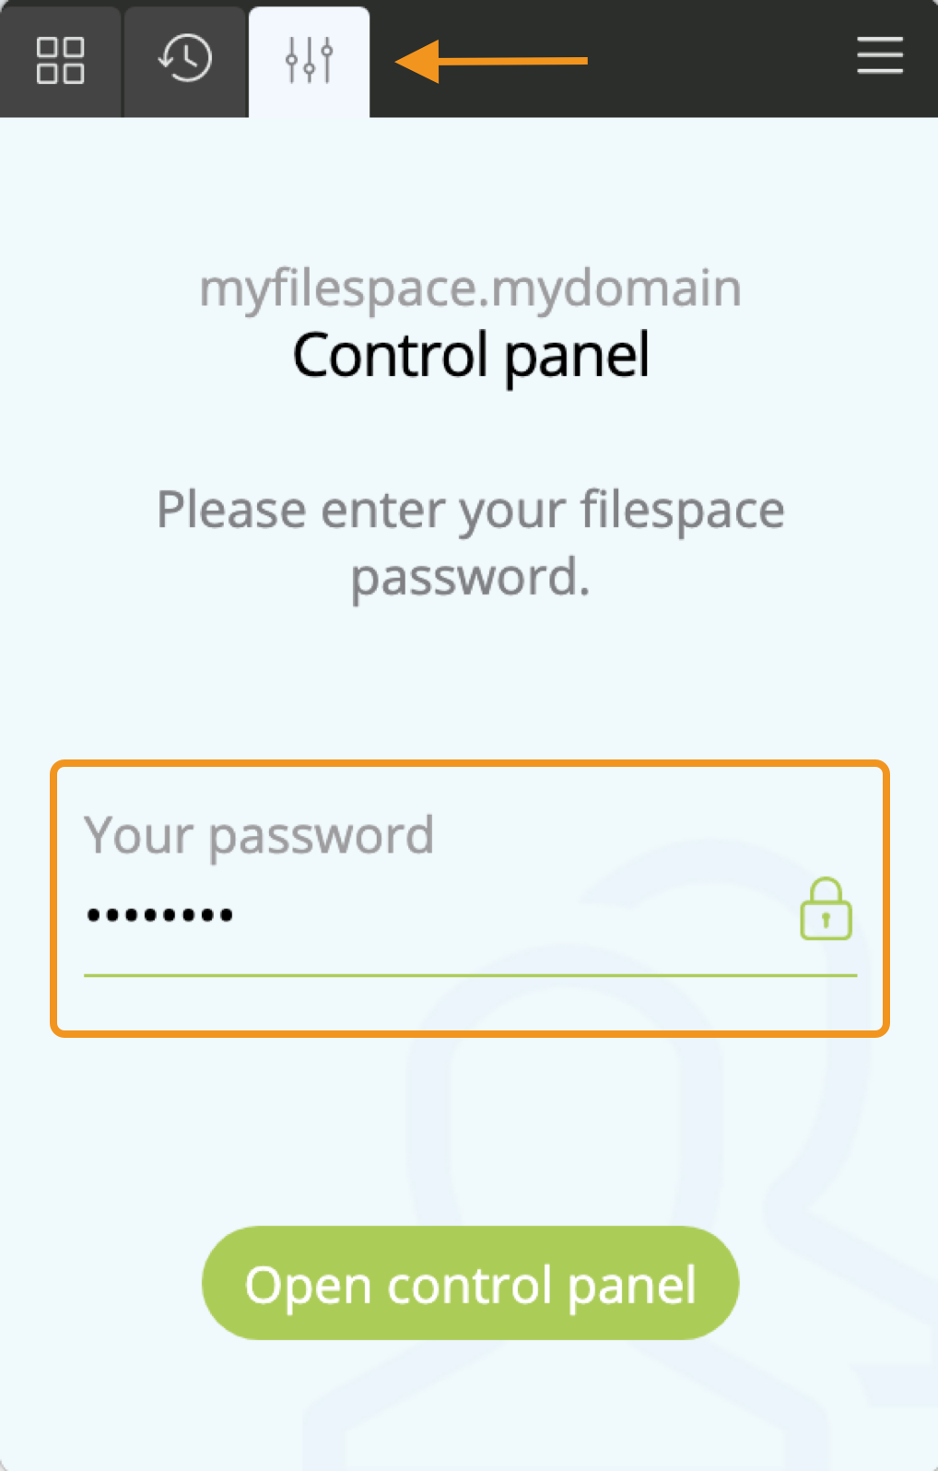
Task: Open the grid overview tab
Action: click(61, 61)
